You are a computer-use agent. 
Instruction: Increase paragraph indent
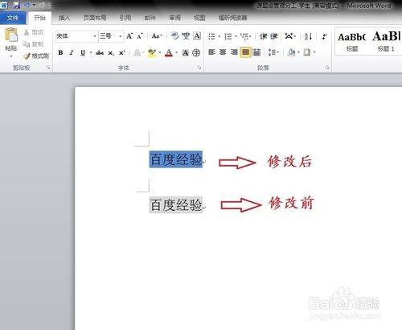tap(273, 36)
